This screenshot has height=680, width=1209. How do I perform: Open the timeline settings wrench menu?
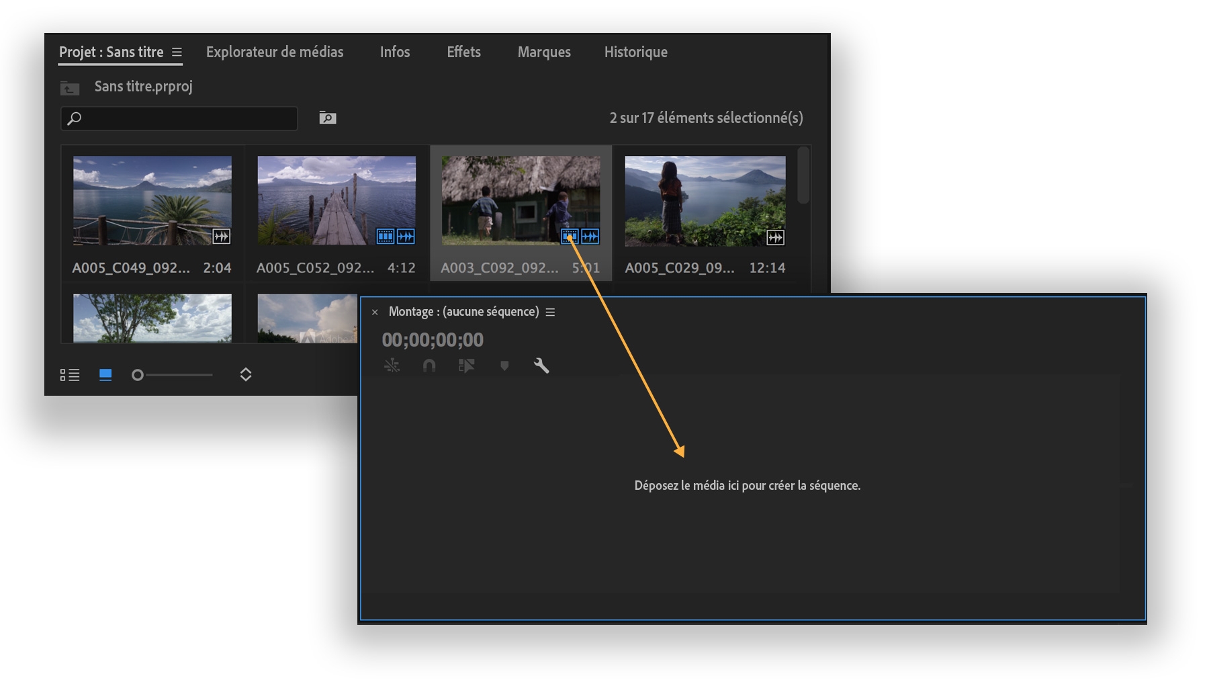click(541, 366)
